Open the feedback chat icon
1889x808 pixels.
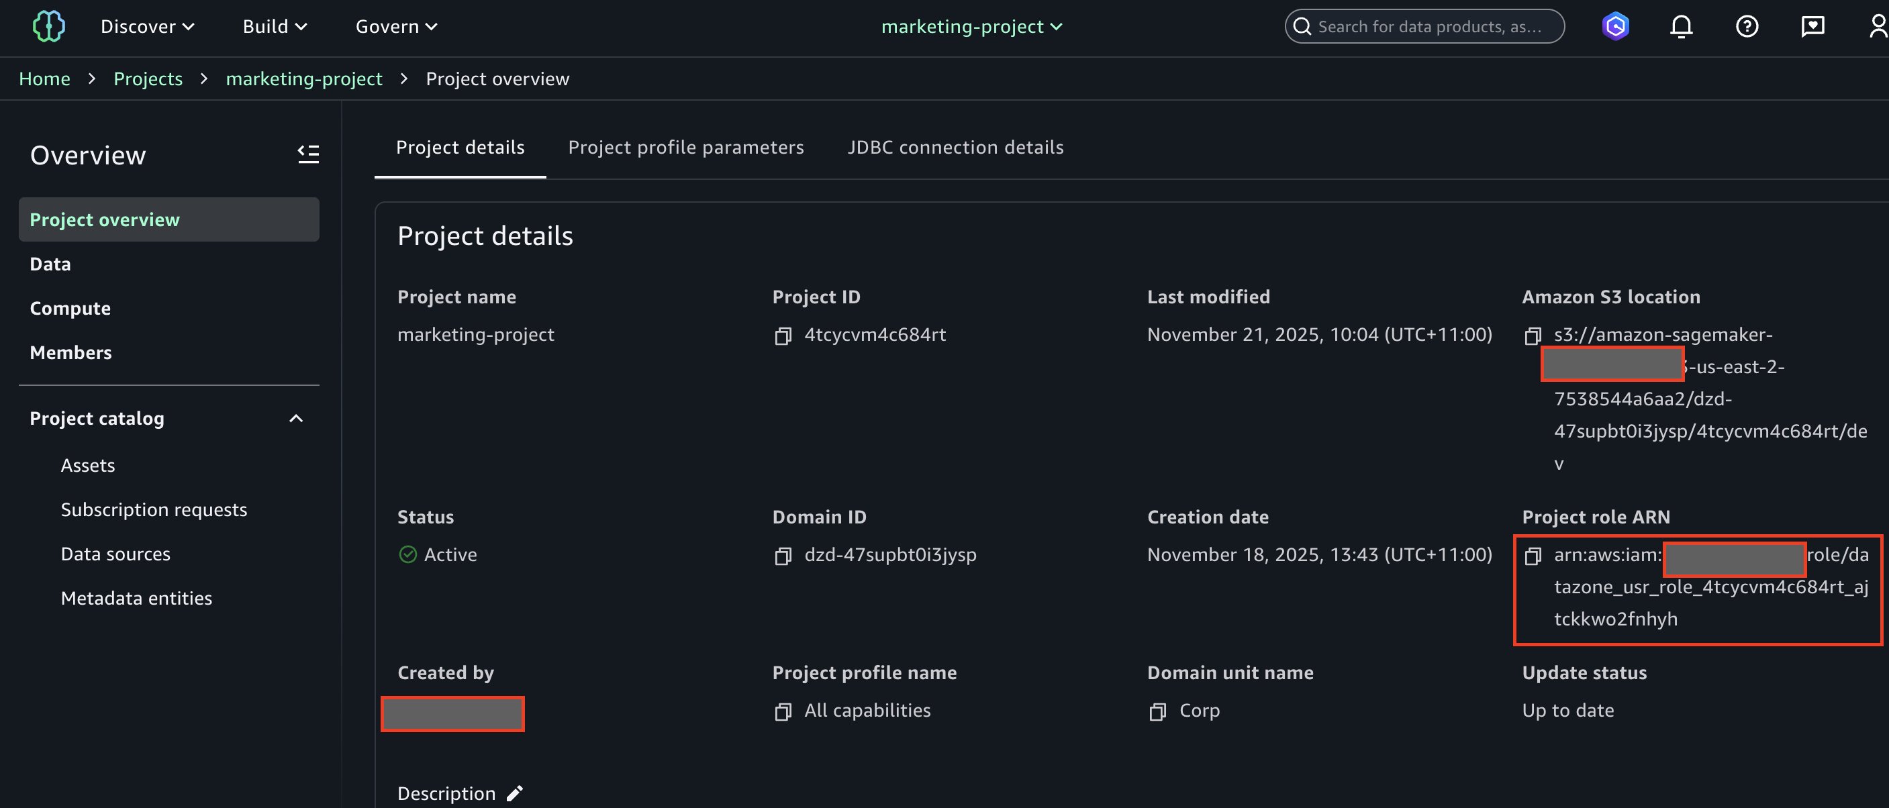point(1812,26)
